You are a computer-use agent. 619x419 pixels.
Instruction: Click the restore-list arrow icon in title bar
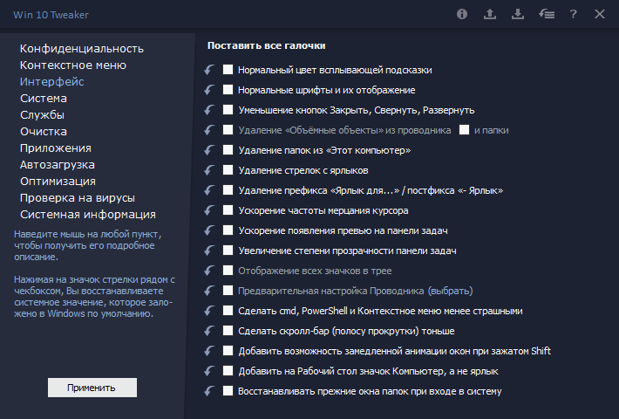tap(545, 14)
